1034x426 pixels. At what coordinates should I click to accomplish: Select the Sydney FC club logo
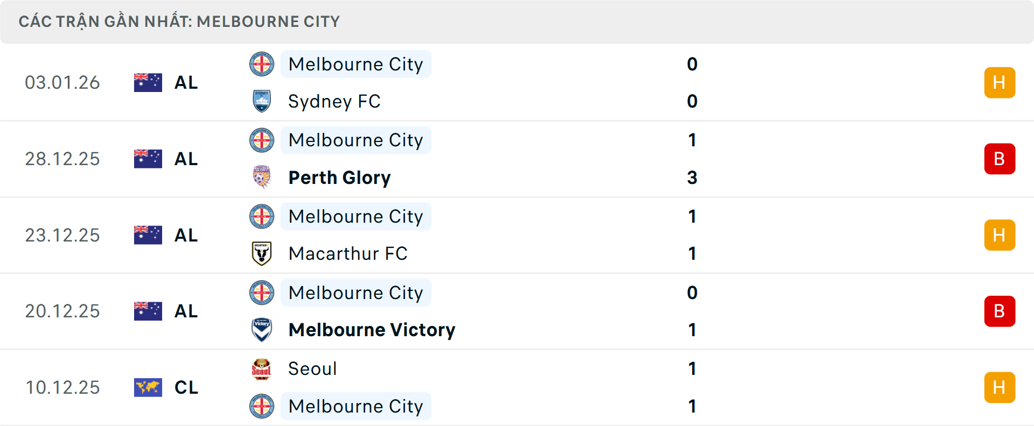262,101
